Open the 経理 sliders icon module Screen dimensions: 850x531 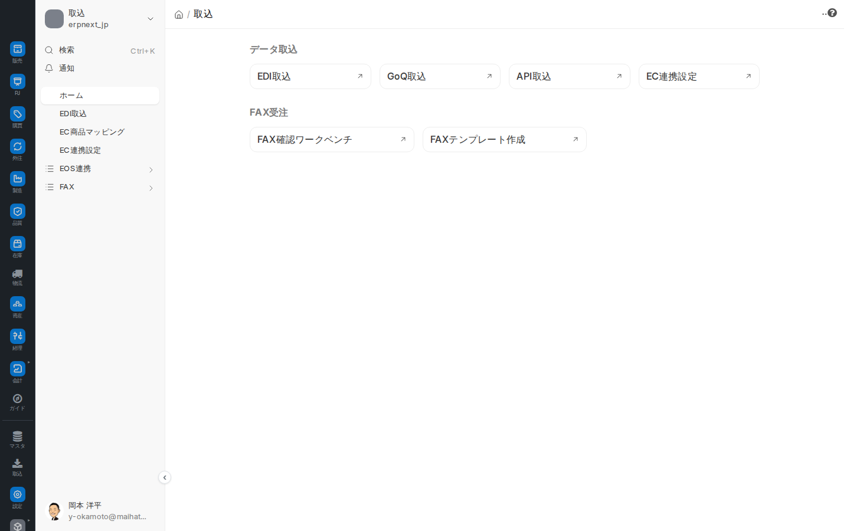coord(18,336)
